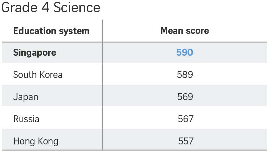Select the Japan country cell
This screenshot has width=269, height=154.
(26, 97)
